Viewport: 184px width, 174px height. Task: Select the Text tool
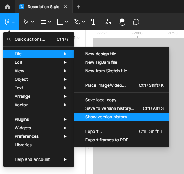(x=93, y=22)
